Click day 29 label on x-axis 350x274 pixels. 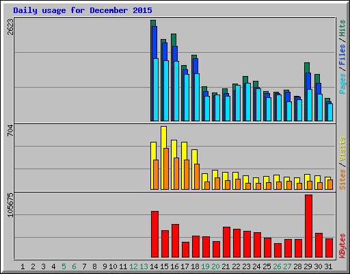click(308, 266)
